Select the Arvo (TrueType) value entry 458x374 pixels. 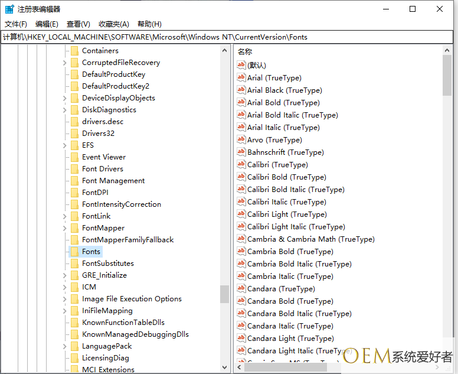(x=274, y=140)
